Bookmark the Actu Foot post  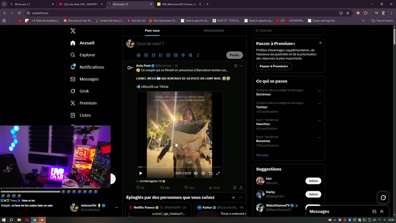(235, 188)
